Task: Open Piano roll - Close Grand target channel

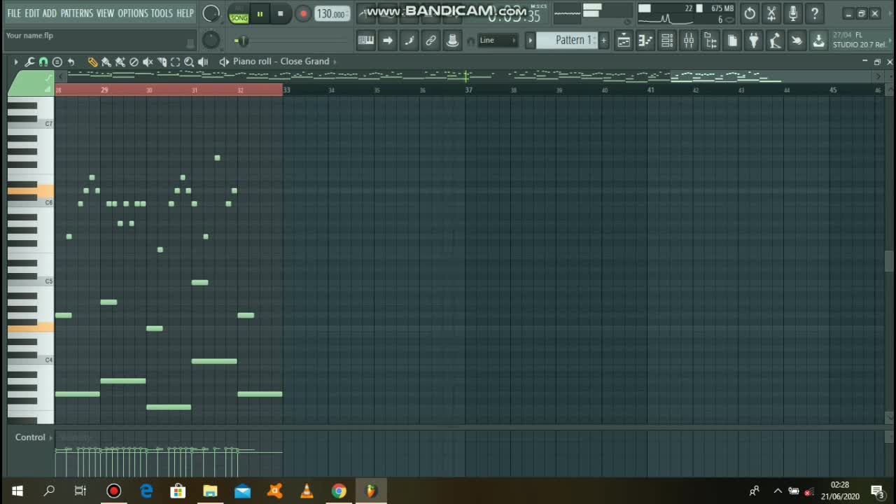Action: click(281, 62)
